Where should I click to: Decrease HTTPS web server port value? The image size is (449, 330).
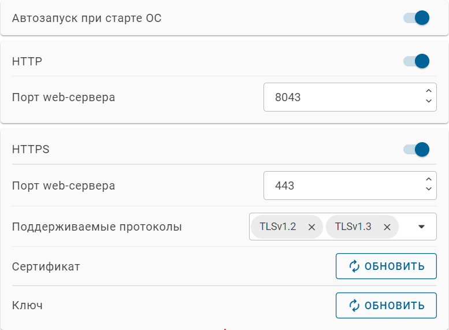tap(428, 189)
